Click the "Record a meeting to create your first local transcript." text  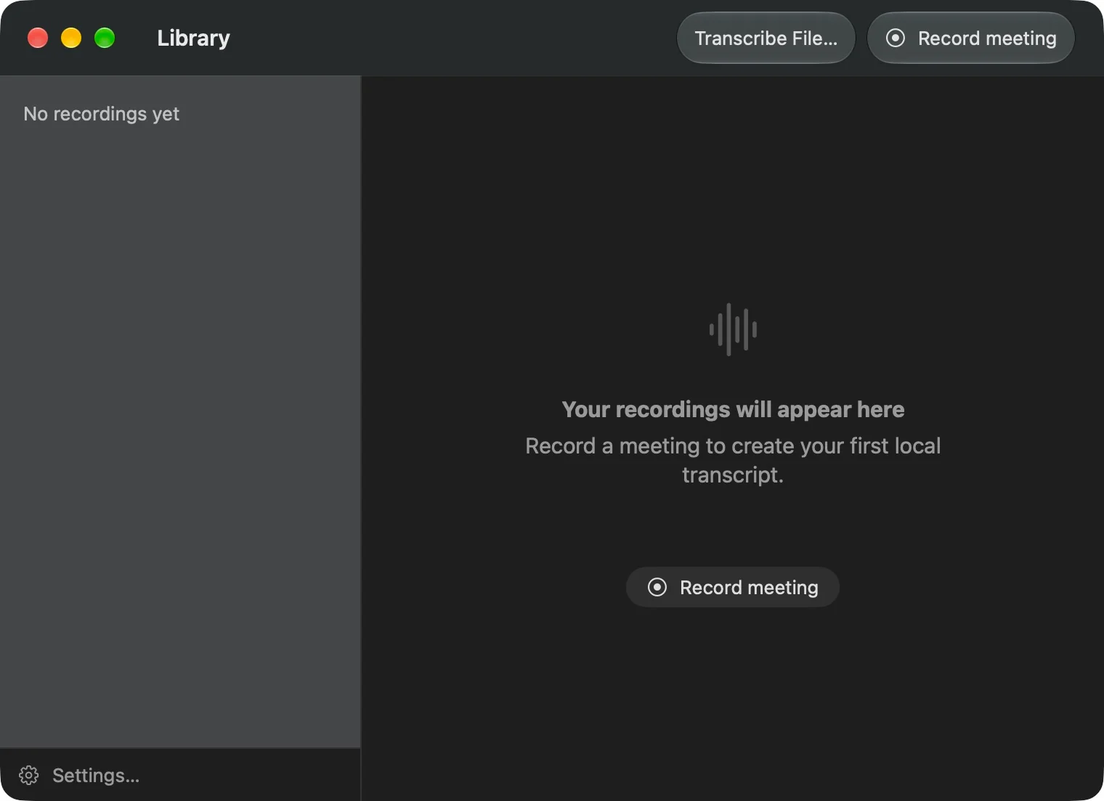pos(733,460)
